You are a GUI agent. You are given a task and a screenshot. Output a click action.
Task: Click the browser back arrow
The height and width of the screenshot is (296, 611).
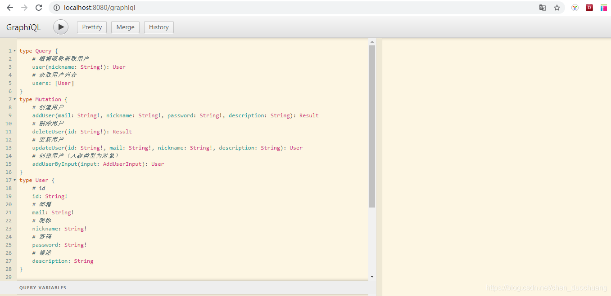(9, 7)
